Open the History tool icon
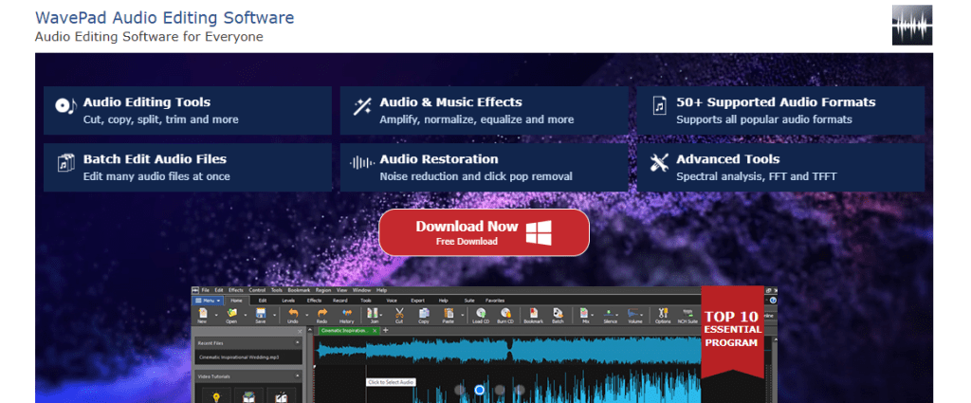 [x=347, y=313]
